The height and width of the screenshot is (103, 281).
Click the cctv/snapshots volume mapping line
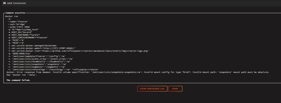click(x=37, y=64)
